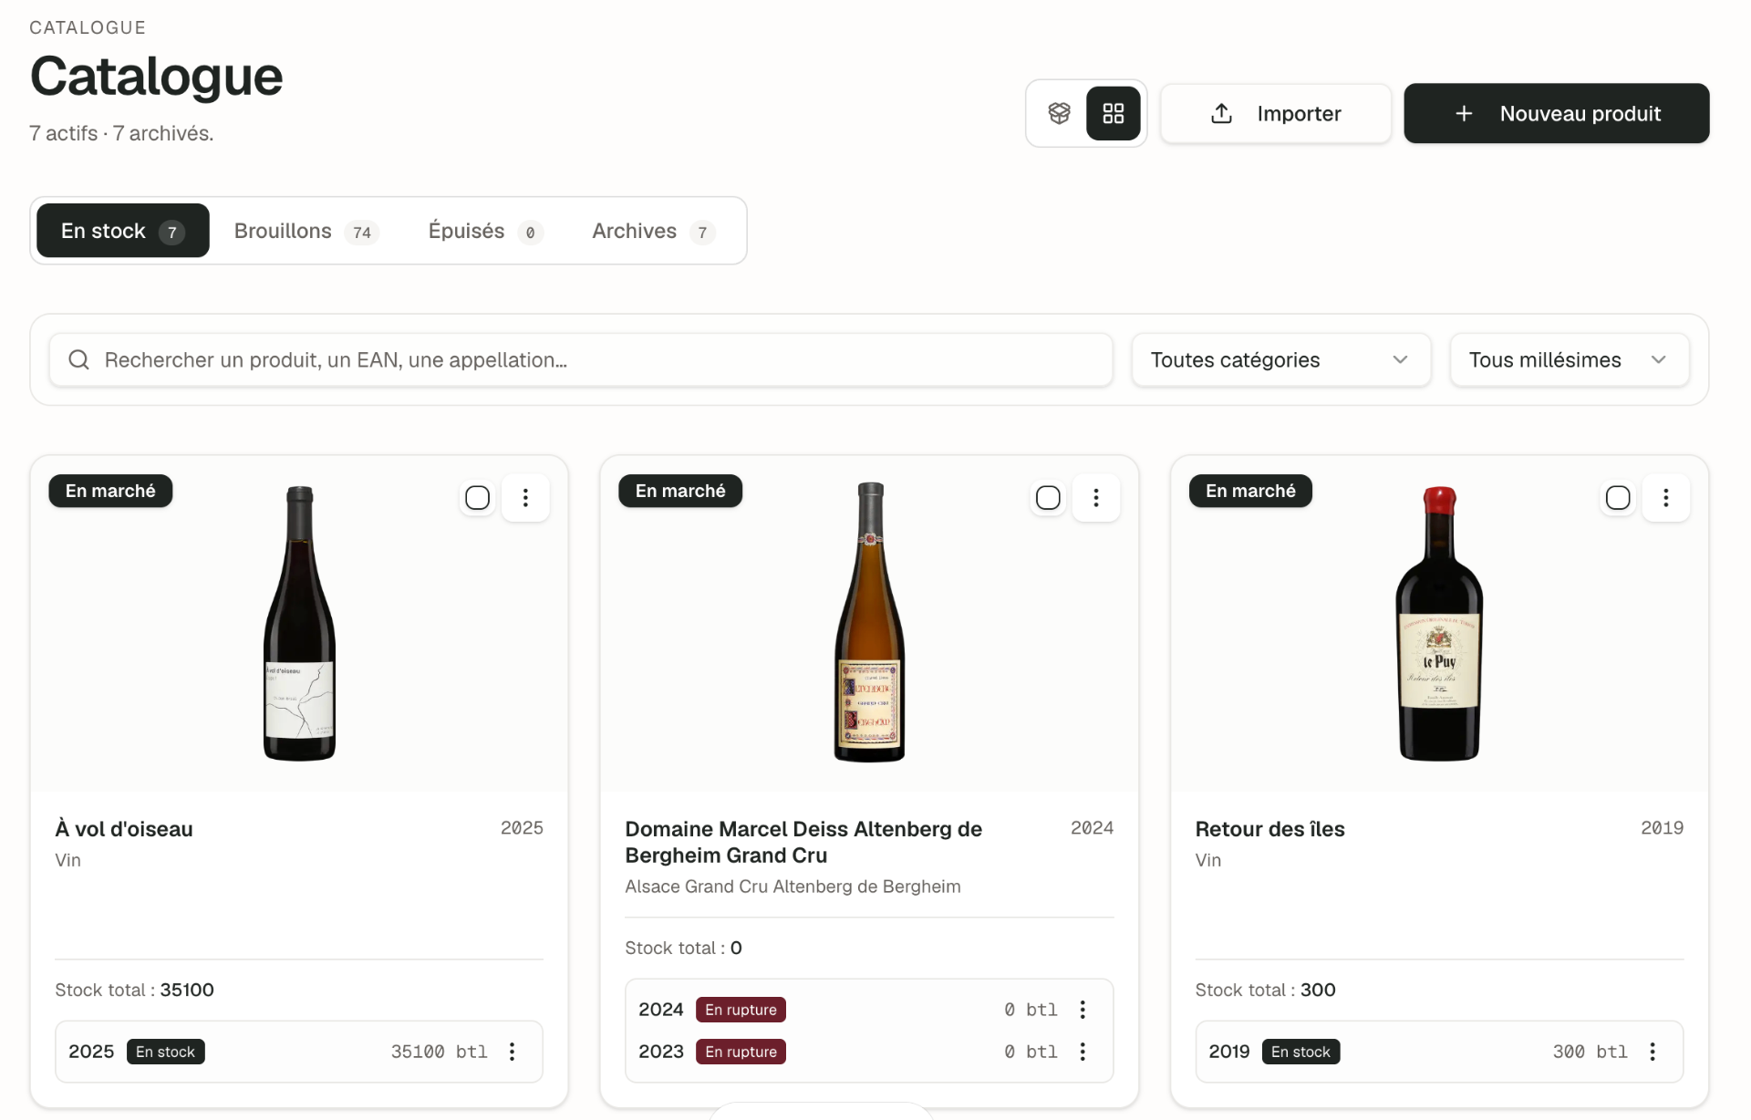Open options for 2024 vintage row

[1083, 1010]
